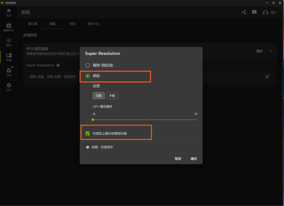Click the Super Resolution dialog title
284x206 pixels.
click(103, 54)
